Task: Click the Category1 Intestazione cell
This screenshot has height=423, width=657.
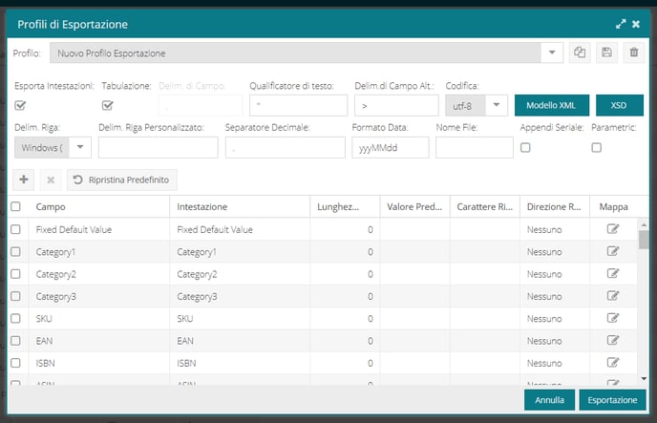Action: point(240,252)
